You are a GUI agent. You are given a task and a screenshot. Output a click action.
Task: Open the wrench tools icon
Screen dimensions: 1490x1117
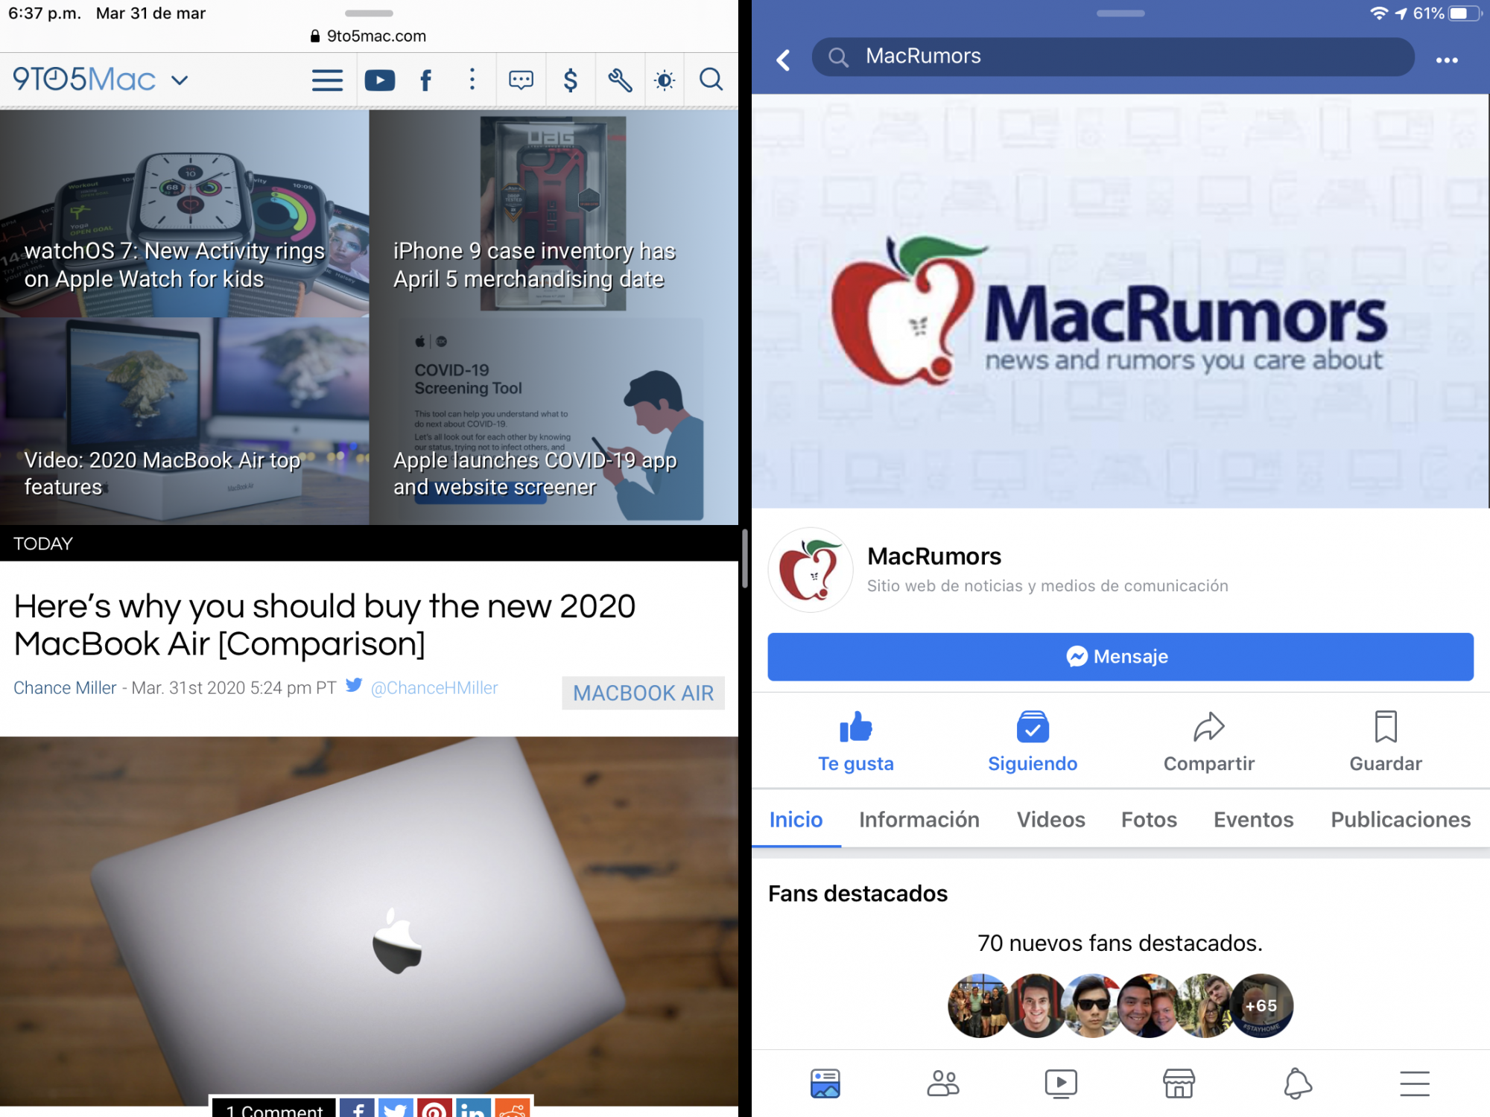pyautogui.click(x=619, y=80)
